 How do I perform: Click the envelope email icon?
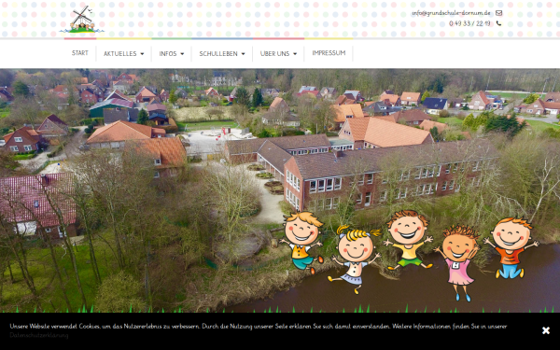tap(499, 13)
